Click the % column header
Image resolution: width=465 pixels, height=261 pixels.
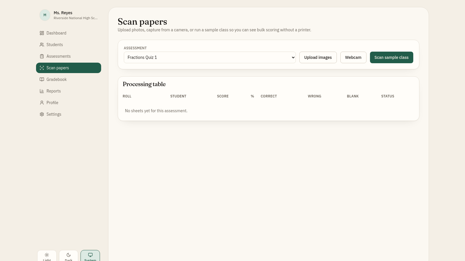252,96
